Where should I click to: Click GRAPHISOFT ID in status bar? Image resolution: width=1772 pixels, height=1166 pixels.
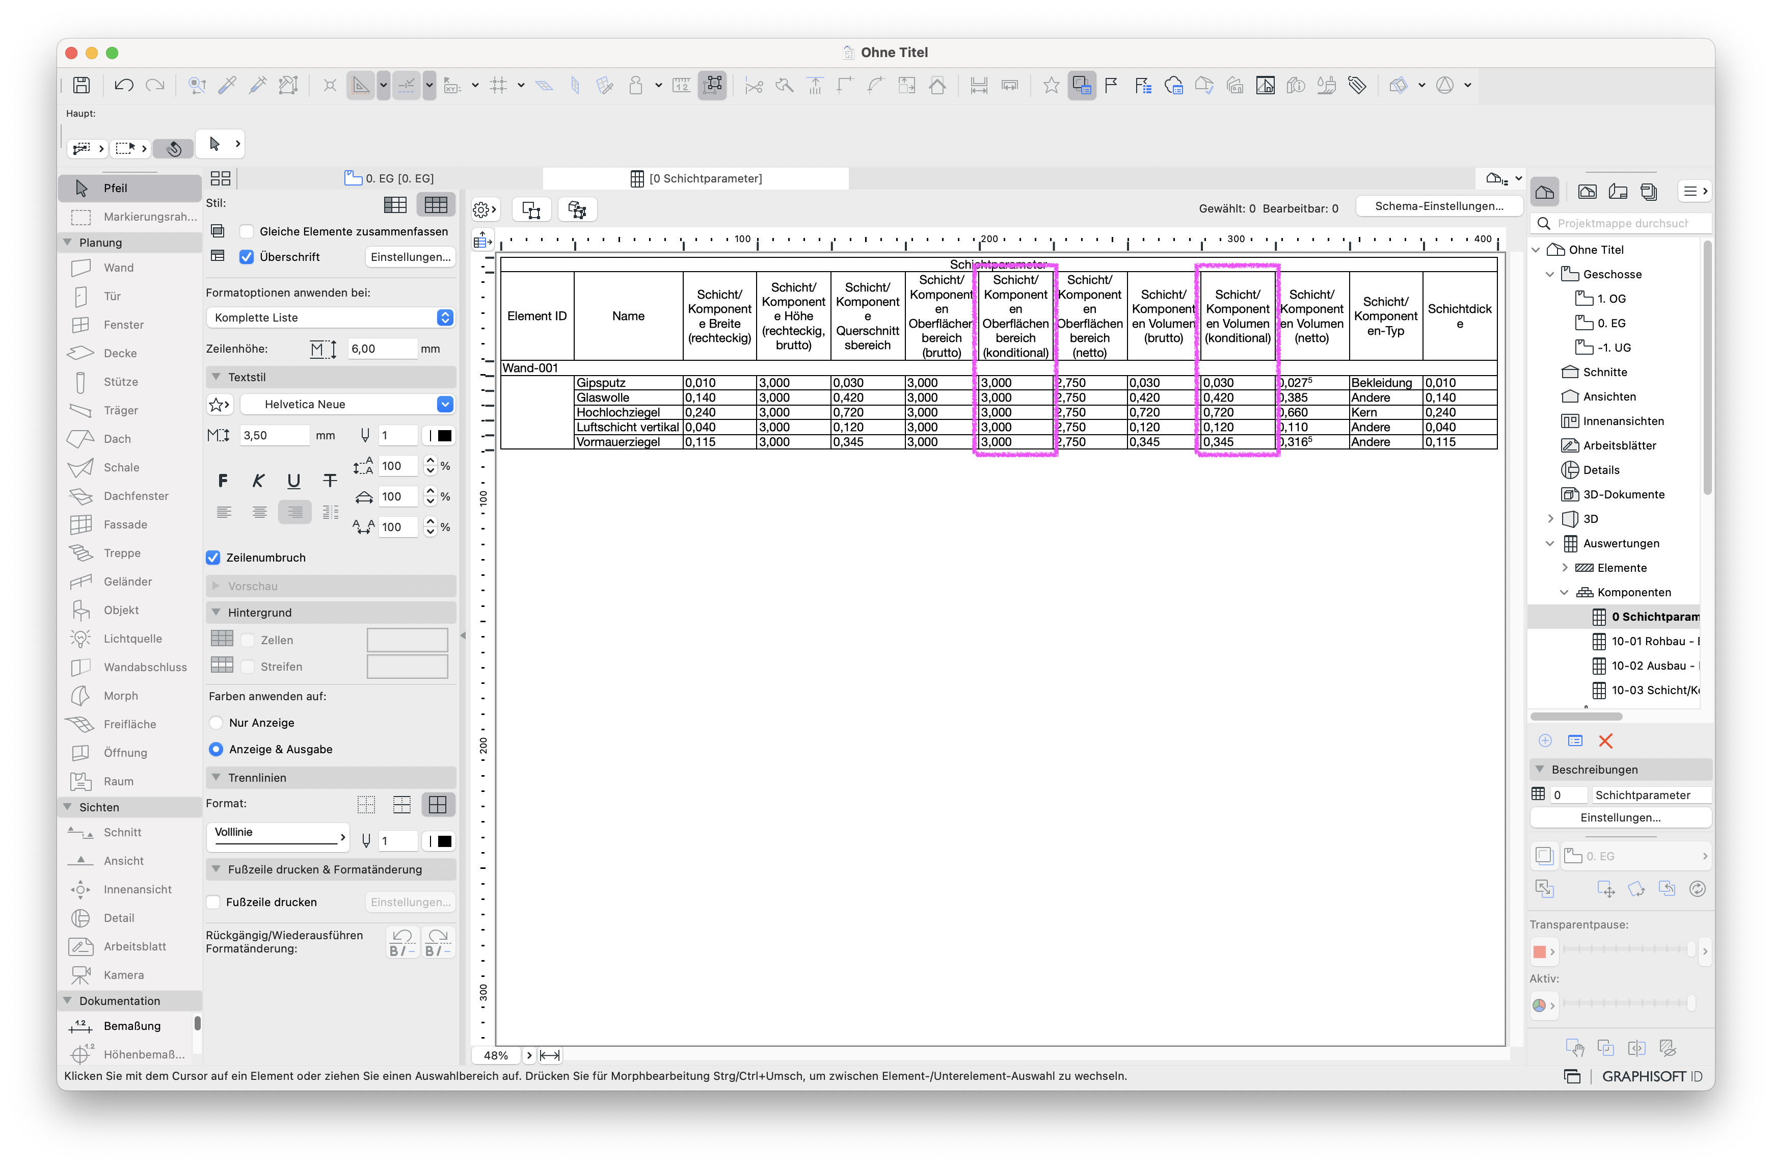[1652, 1076]
